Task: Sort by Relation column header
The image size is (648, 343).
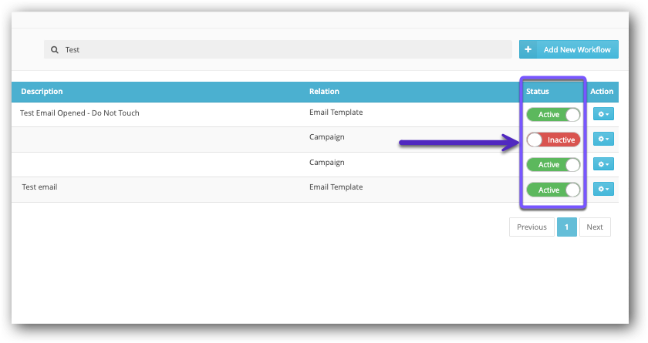Action: [324, 91]
